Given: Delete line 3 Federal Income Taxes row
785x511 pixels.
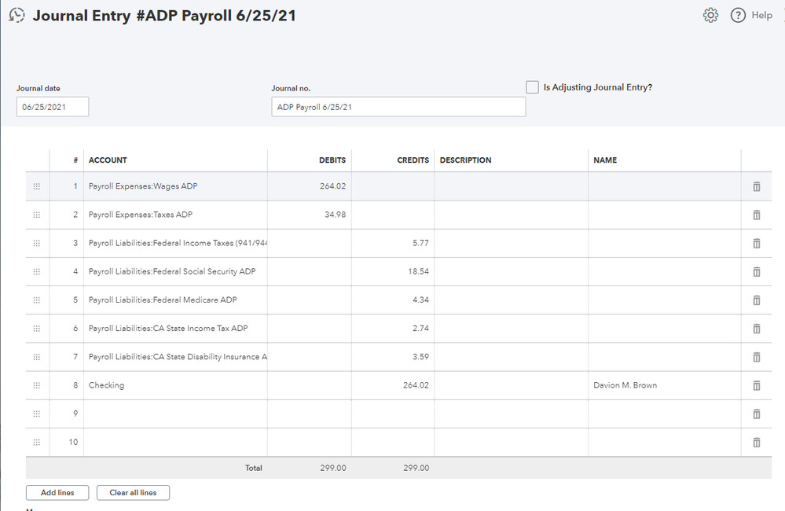Looking at the screenshot, I should click(757, 243).
